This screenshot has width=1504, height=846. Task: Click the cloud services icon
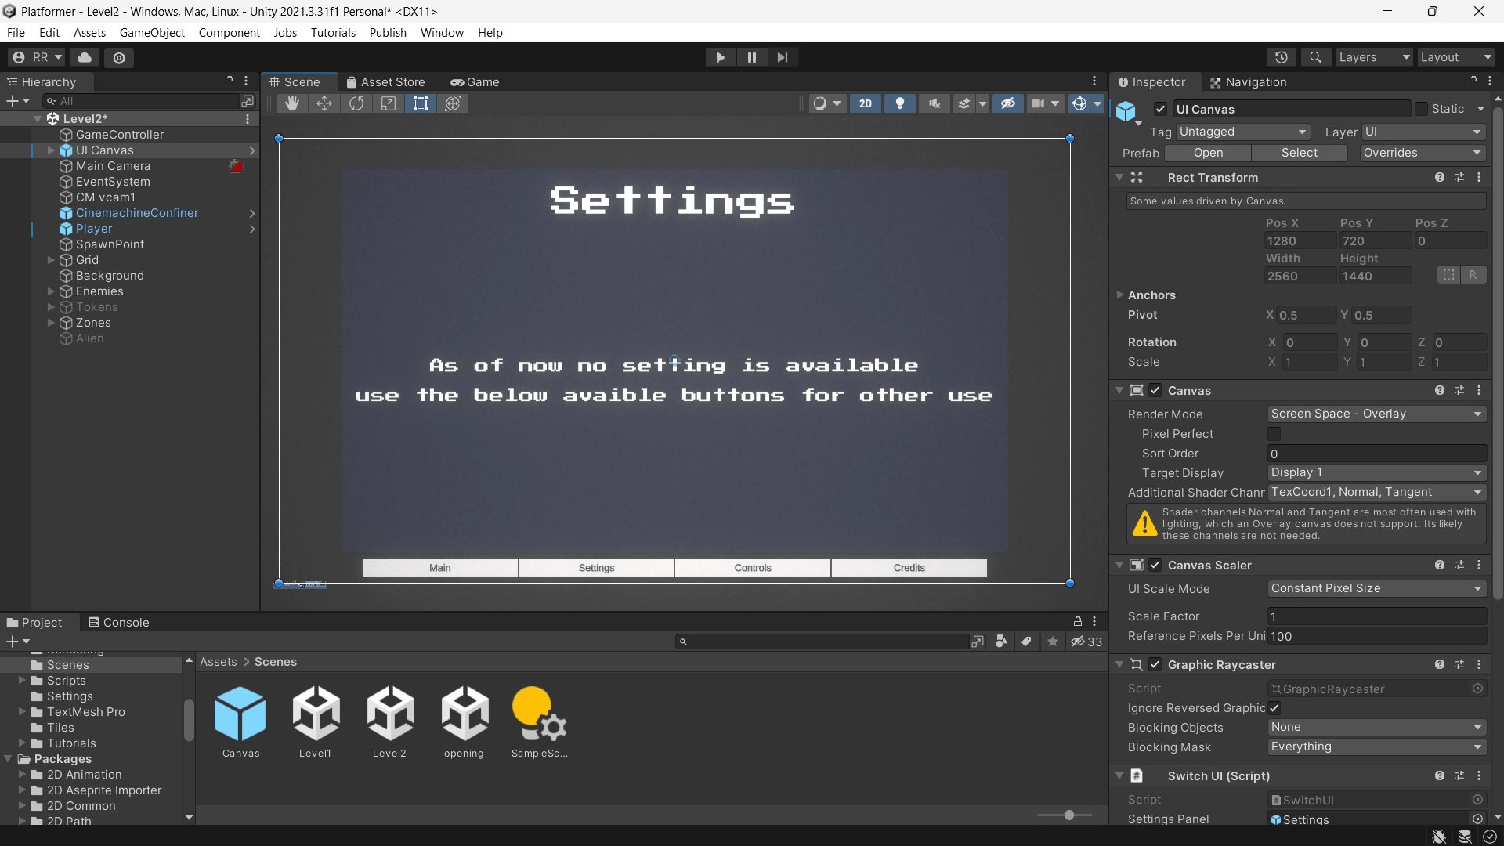click(x=85, y=57)
